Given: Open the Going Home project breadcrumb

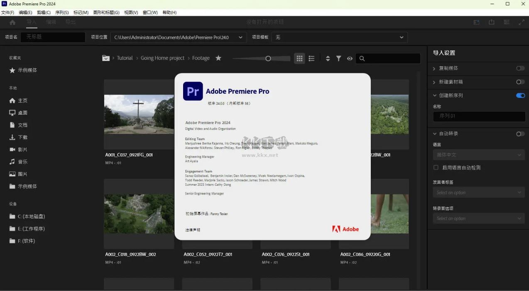Looking at the screenshot, I should tap(162, 58).
